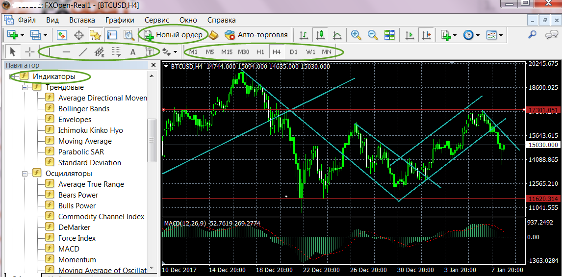562x277 pixels.
Task: Open the Вид menu
Action: (52, 20)
